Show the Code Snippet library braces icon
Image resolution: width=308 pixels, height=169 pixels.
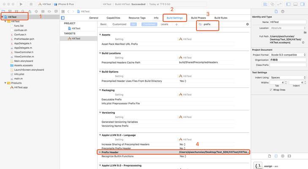pyautogui.click(x=276, y=156)
